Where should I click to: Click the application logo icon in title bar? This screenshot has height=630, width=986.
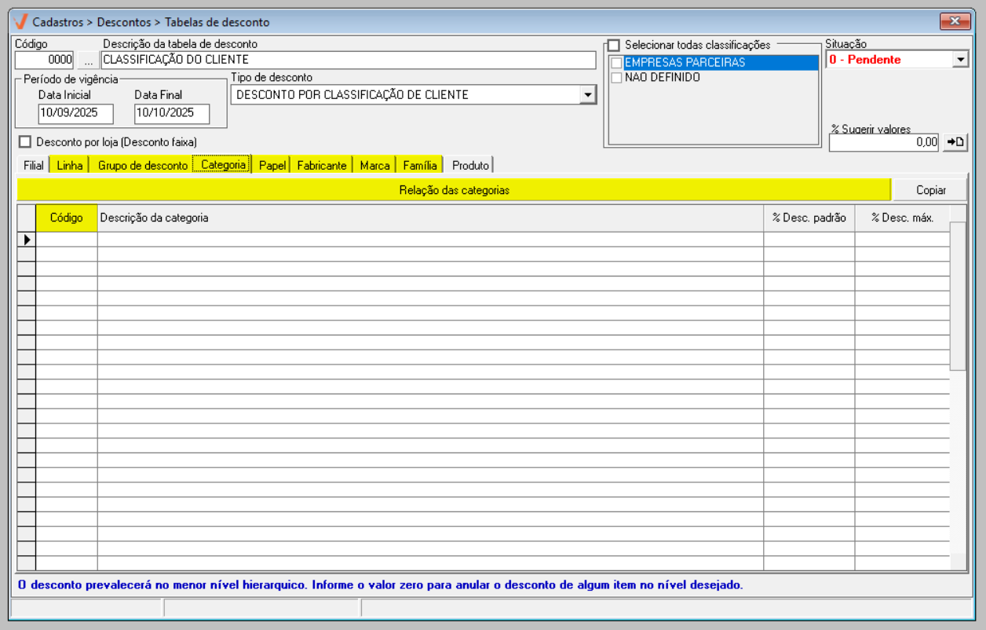[21, 21]
